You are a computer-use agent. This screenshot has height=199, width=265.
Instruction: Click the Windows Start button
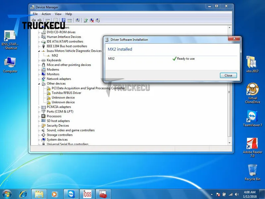[x=7, y=194]
